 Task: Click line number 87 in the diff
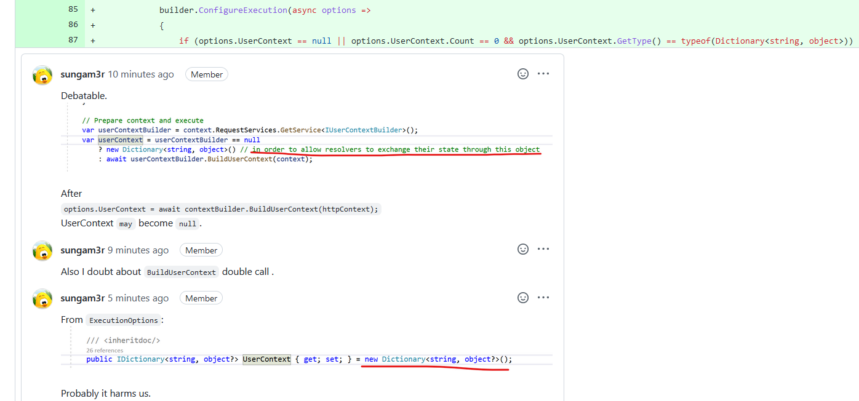coord(73,39)
